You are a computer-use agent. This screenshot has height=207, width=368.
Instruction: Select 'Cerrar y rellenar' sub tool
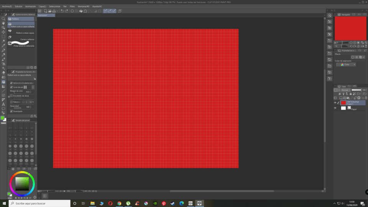coord(21,38)
